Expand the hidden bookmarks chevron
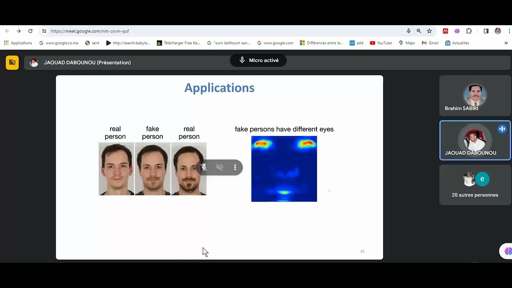The image size is (512, 288). (x=506, y=43)
